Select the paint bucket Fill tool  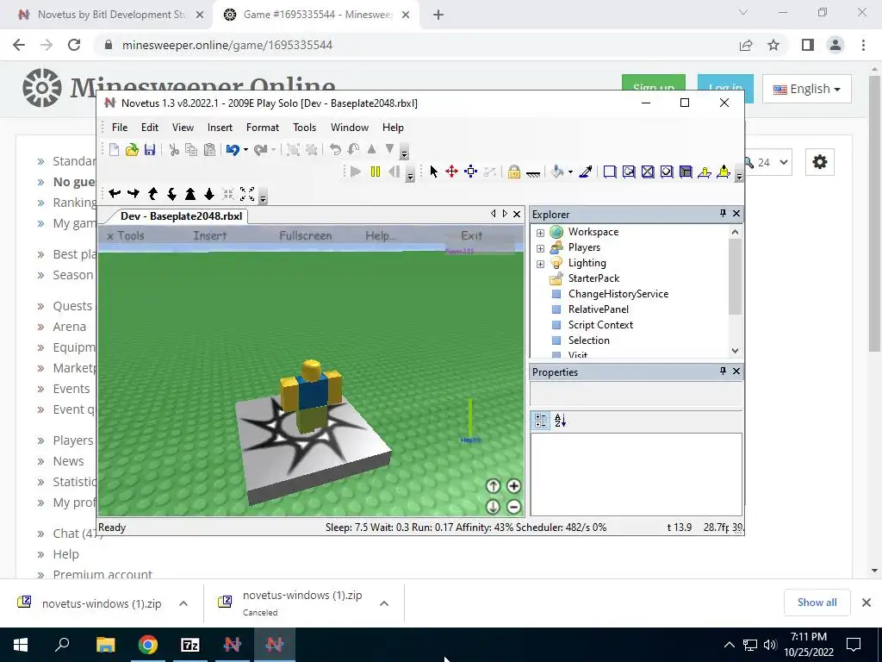click(557, 172)
